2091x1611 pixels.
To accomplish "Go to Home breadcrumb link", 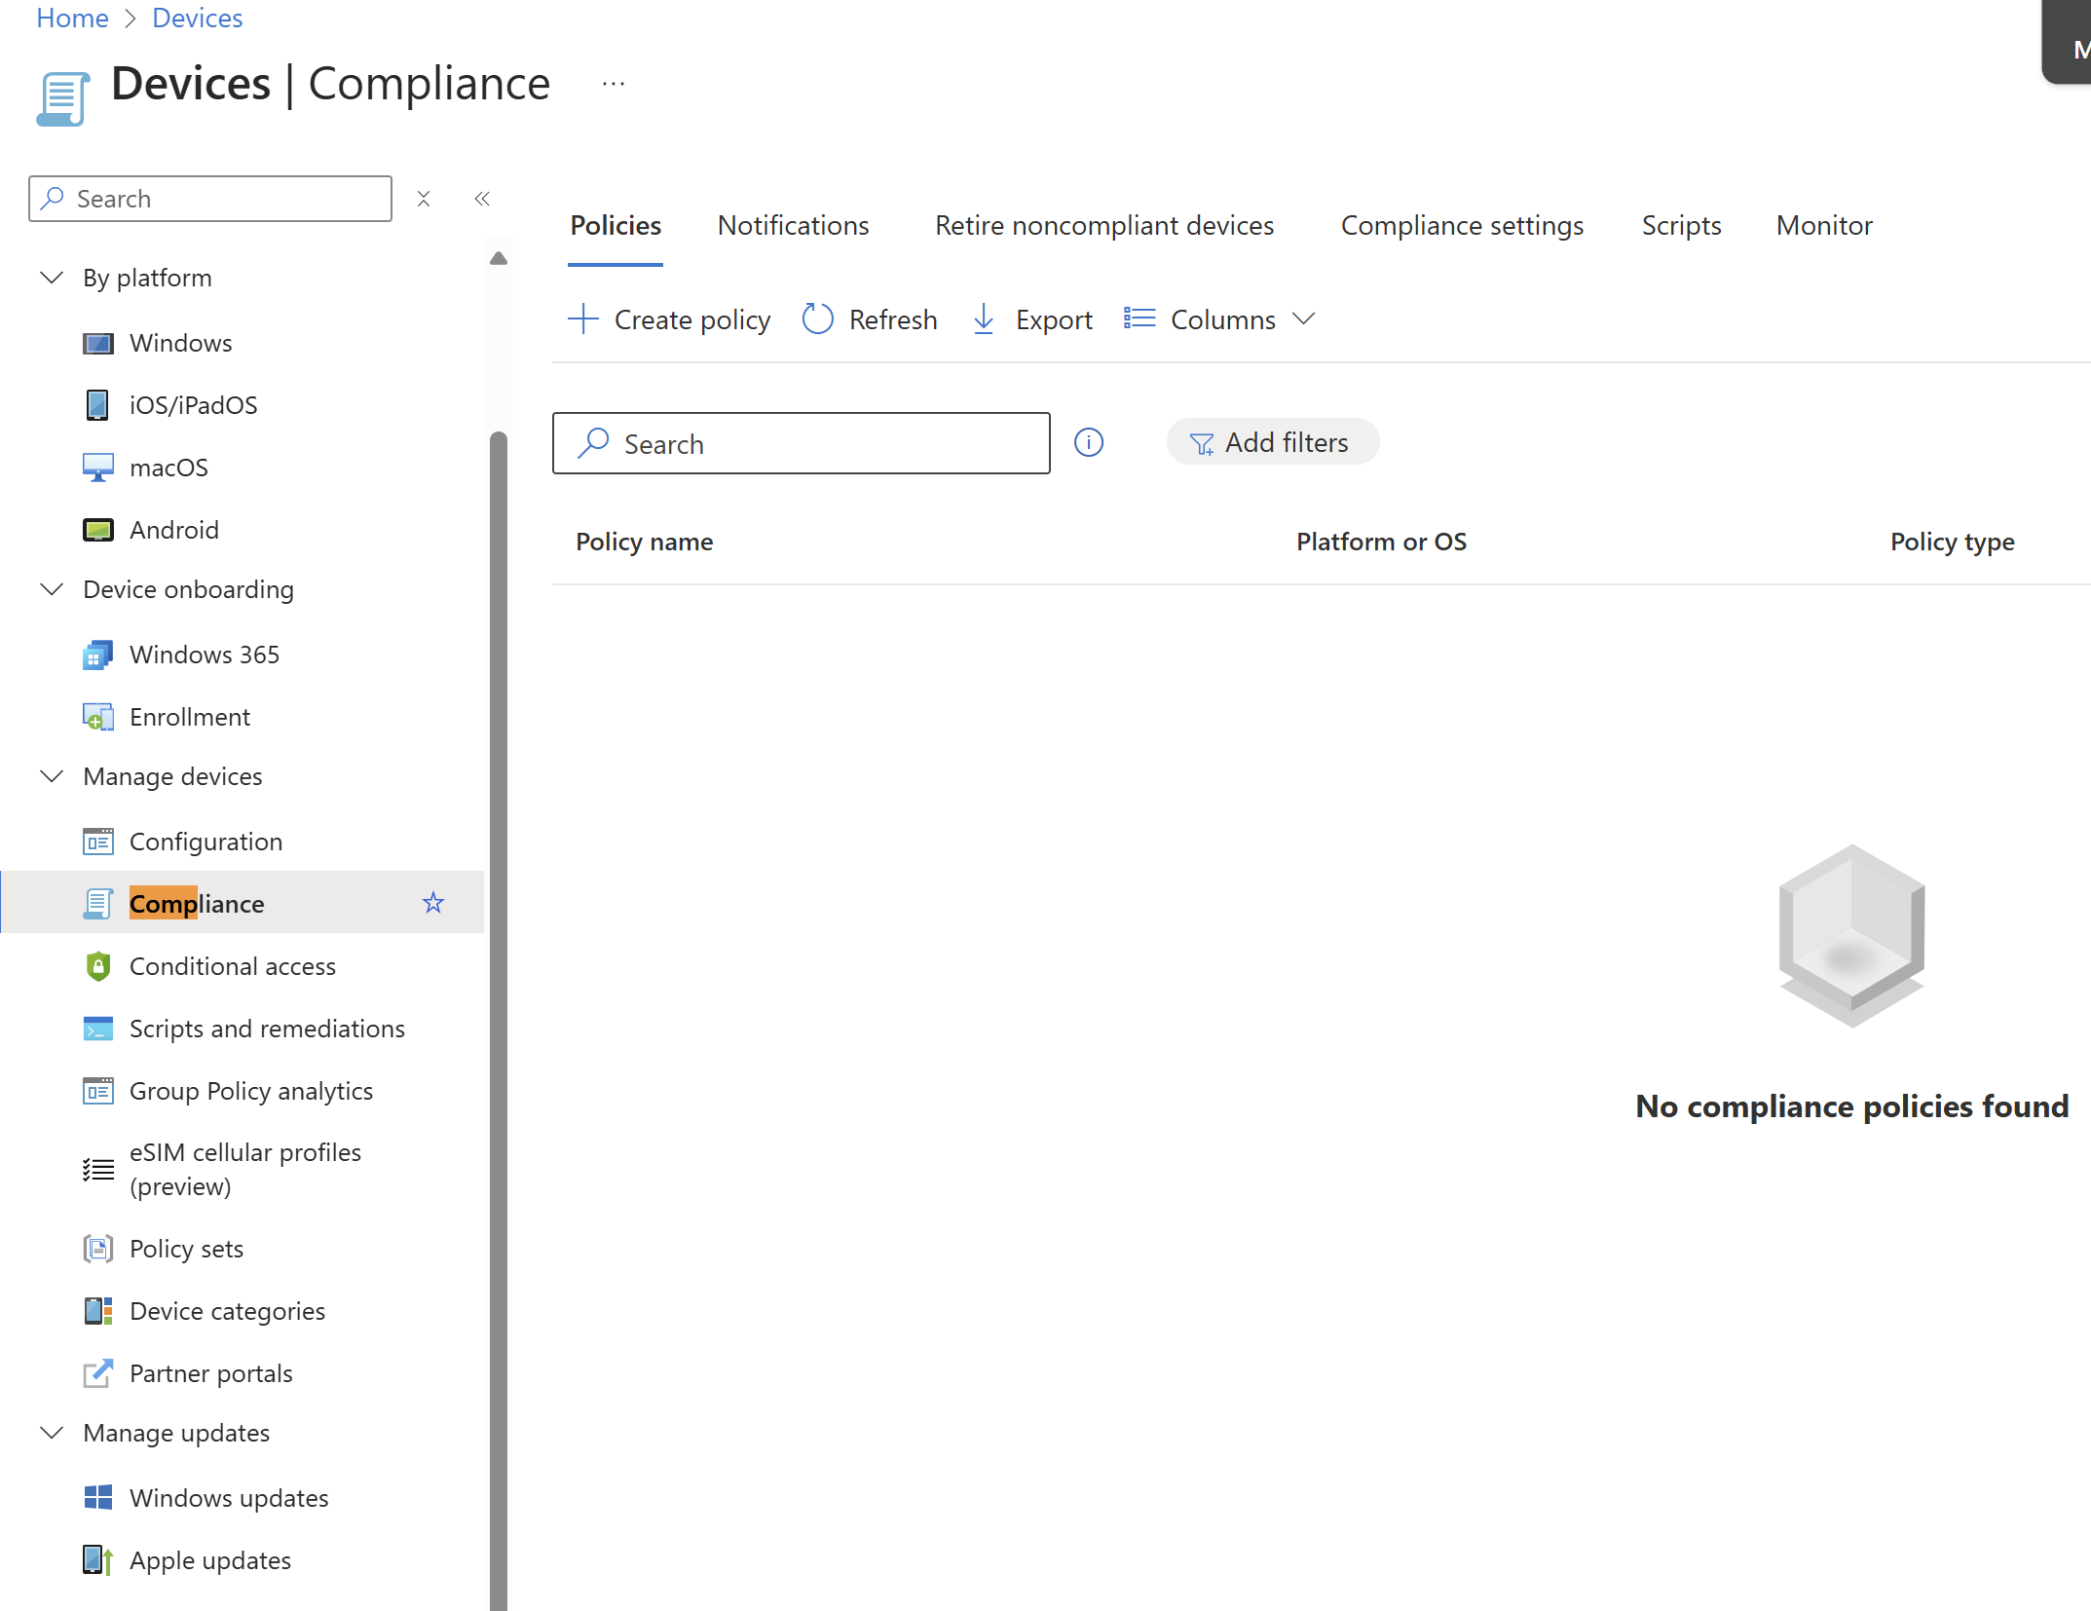I will pyautogui.click(x=72, y=18).
